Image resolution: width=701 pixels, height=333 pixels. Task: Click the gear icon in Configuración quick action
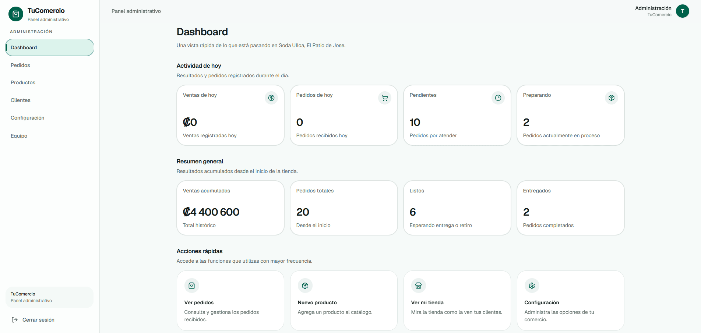532,286
